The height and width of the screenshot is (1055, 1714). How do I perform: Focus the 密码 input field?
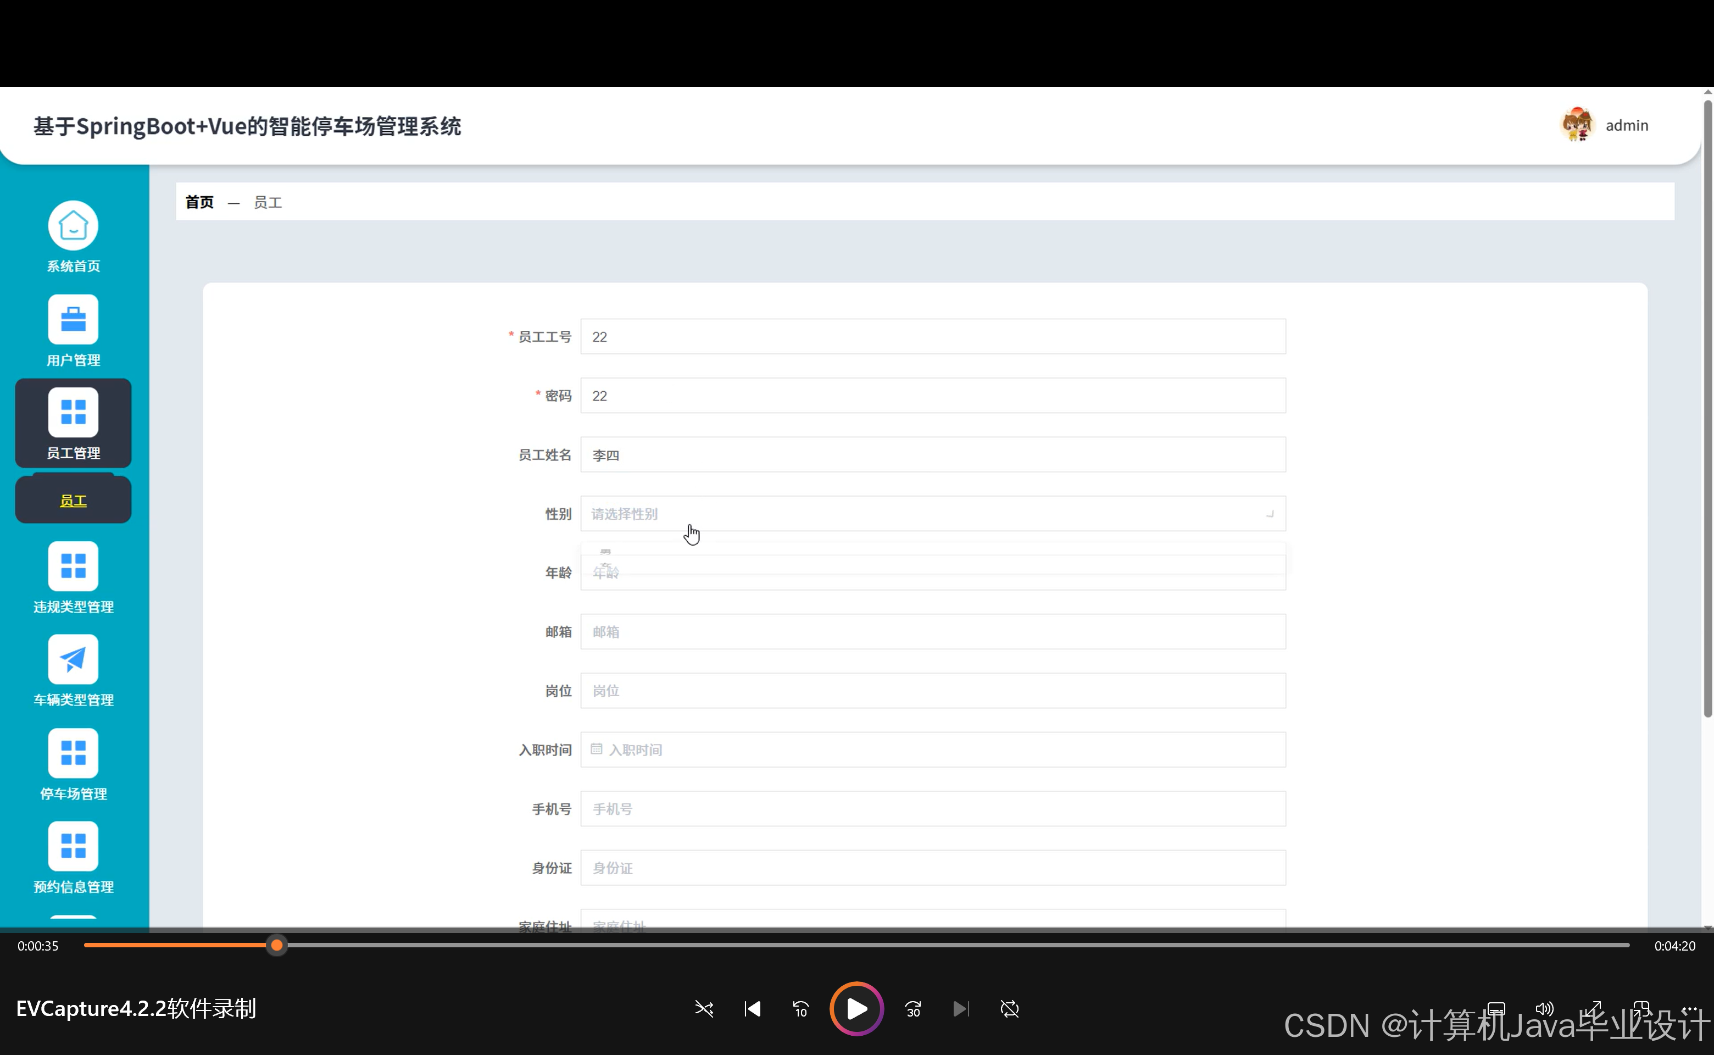[x=933, y=396]
